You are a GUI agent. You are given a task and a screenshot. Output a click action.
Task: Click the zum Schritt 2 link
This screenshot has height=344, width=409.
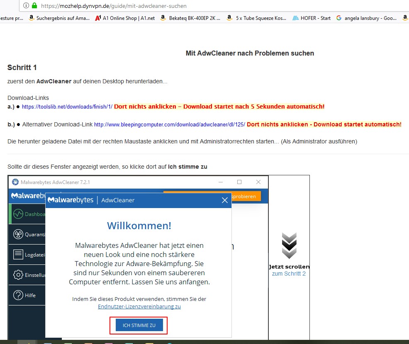(x=289, y=274)
